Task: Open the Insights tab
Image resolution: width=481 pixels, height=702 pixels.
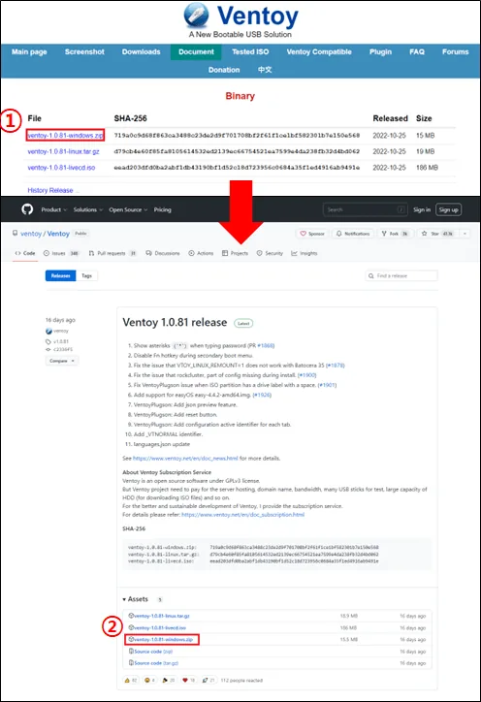Action: point(305,253)
